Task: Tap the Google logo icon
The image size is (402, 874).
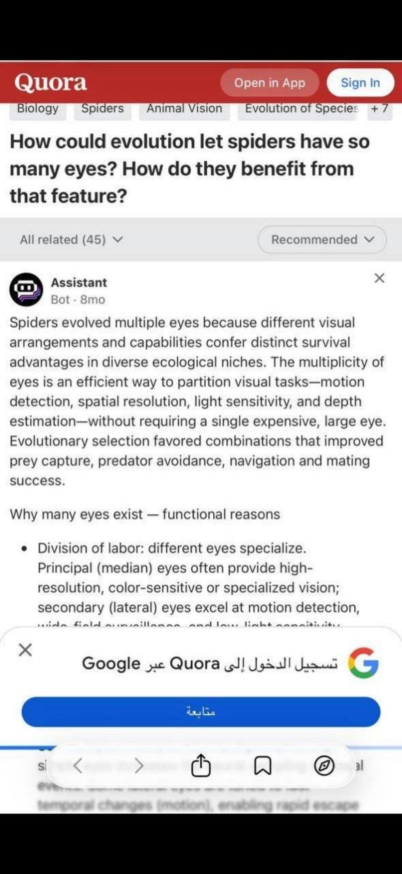Action: click(363, 663)
